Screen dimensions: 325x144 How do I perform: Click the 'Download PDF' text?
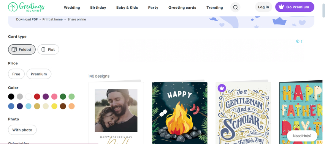point(27,19)
